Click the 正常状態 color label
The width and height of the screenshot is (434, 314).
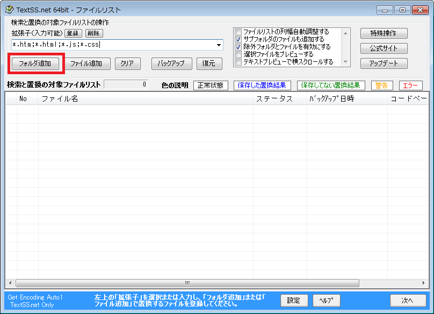click(211, 85)
